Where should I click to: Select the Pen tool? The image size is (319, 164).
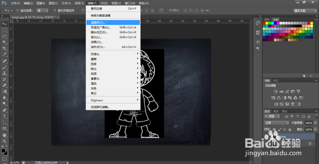click(x=4, y=110)
